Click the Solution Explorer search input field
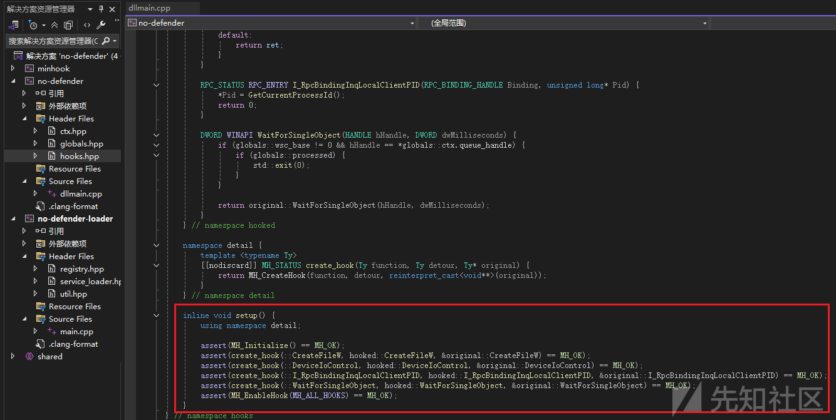Viewport: 836px width, 420px height. point(53,41)
